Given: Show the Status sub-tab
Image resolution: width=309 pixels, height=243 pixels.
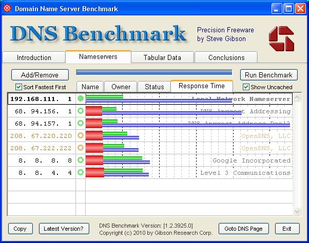Looking at the screenshot, I should coord(154,87).
